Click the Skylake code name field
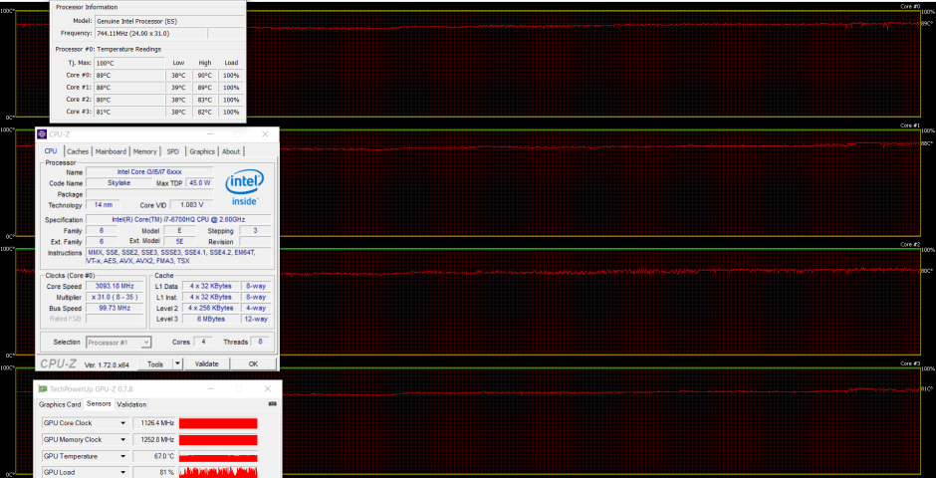The height and width of the screenshot is (478, 936). [119, 183]
